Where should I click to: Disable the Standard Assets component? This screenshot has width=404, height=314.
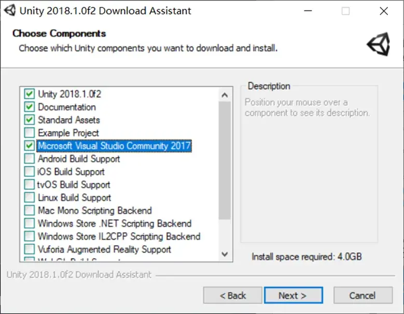click(x=29, y=120)
